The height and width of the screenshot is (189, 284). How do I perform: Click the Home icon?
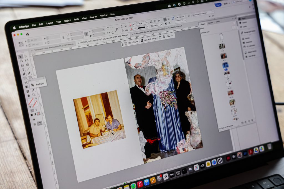coord(27,34)
